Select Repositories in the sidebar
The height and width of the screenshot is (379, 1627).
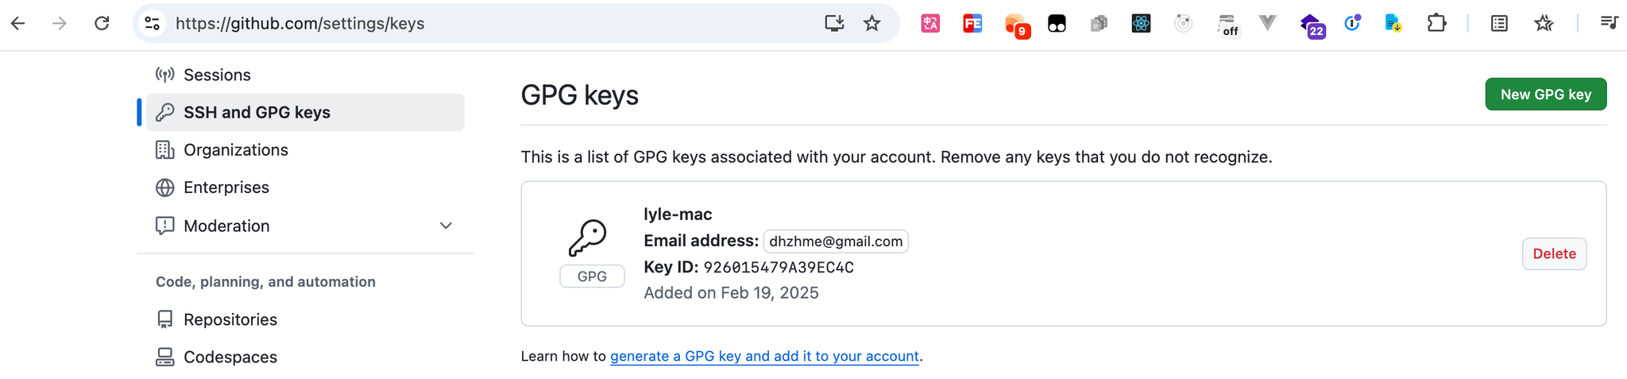coord(230,319)
